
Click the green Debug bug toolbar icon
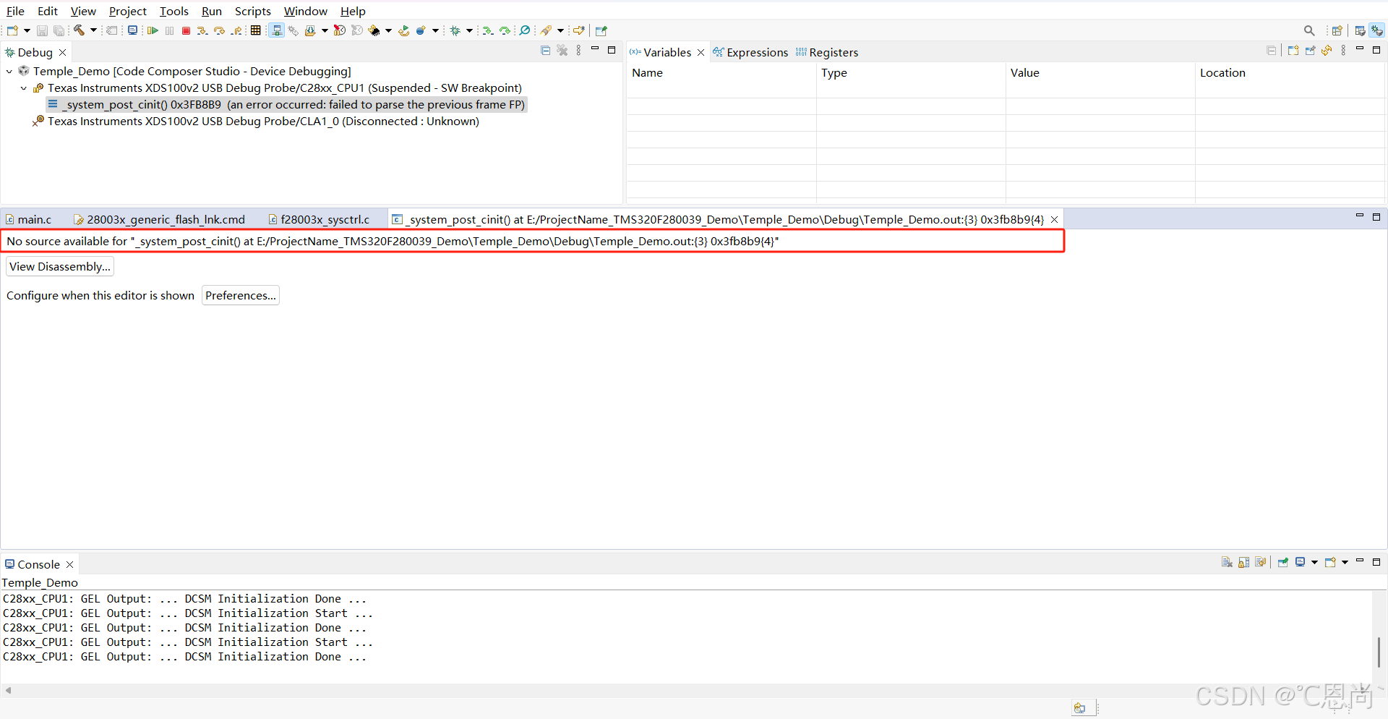click(x=455, y=30)
